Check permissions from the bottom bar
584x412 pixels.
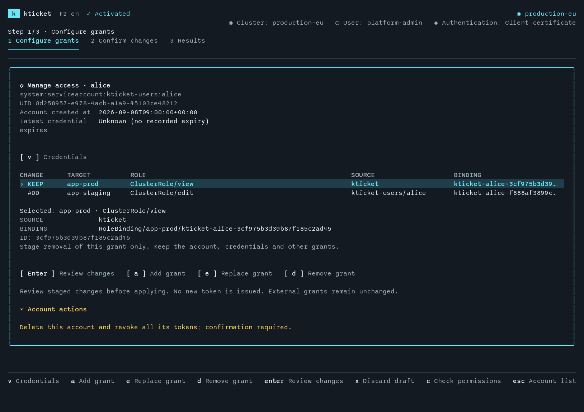point(463,381)
